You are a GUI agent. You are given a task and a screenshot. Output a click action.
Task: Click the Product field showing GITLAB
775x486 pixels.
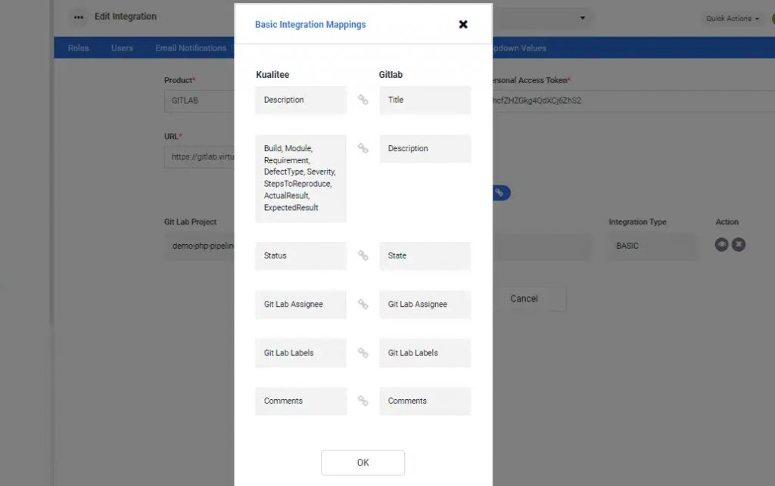200,101
